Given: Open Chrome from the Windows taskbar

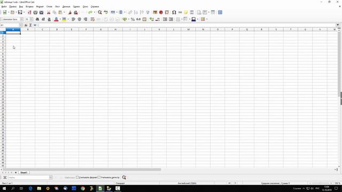Looking at the screenshot, I should point(83,188).
